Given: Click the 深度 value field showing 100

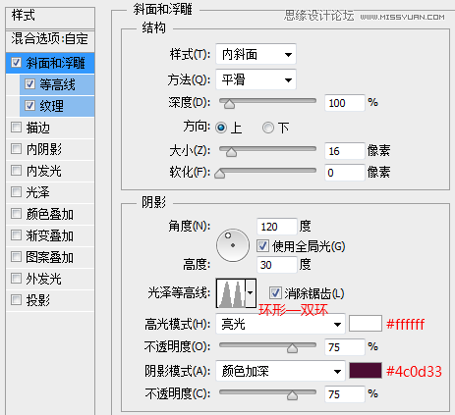Looking at the screenshot, I should [x=345, y=103].
